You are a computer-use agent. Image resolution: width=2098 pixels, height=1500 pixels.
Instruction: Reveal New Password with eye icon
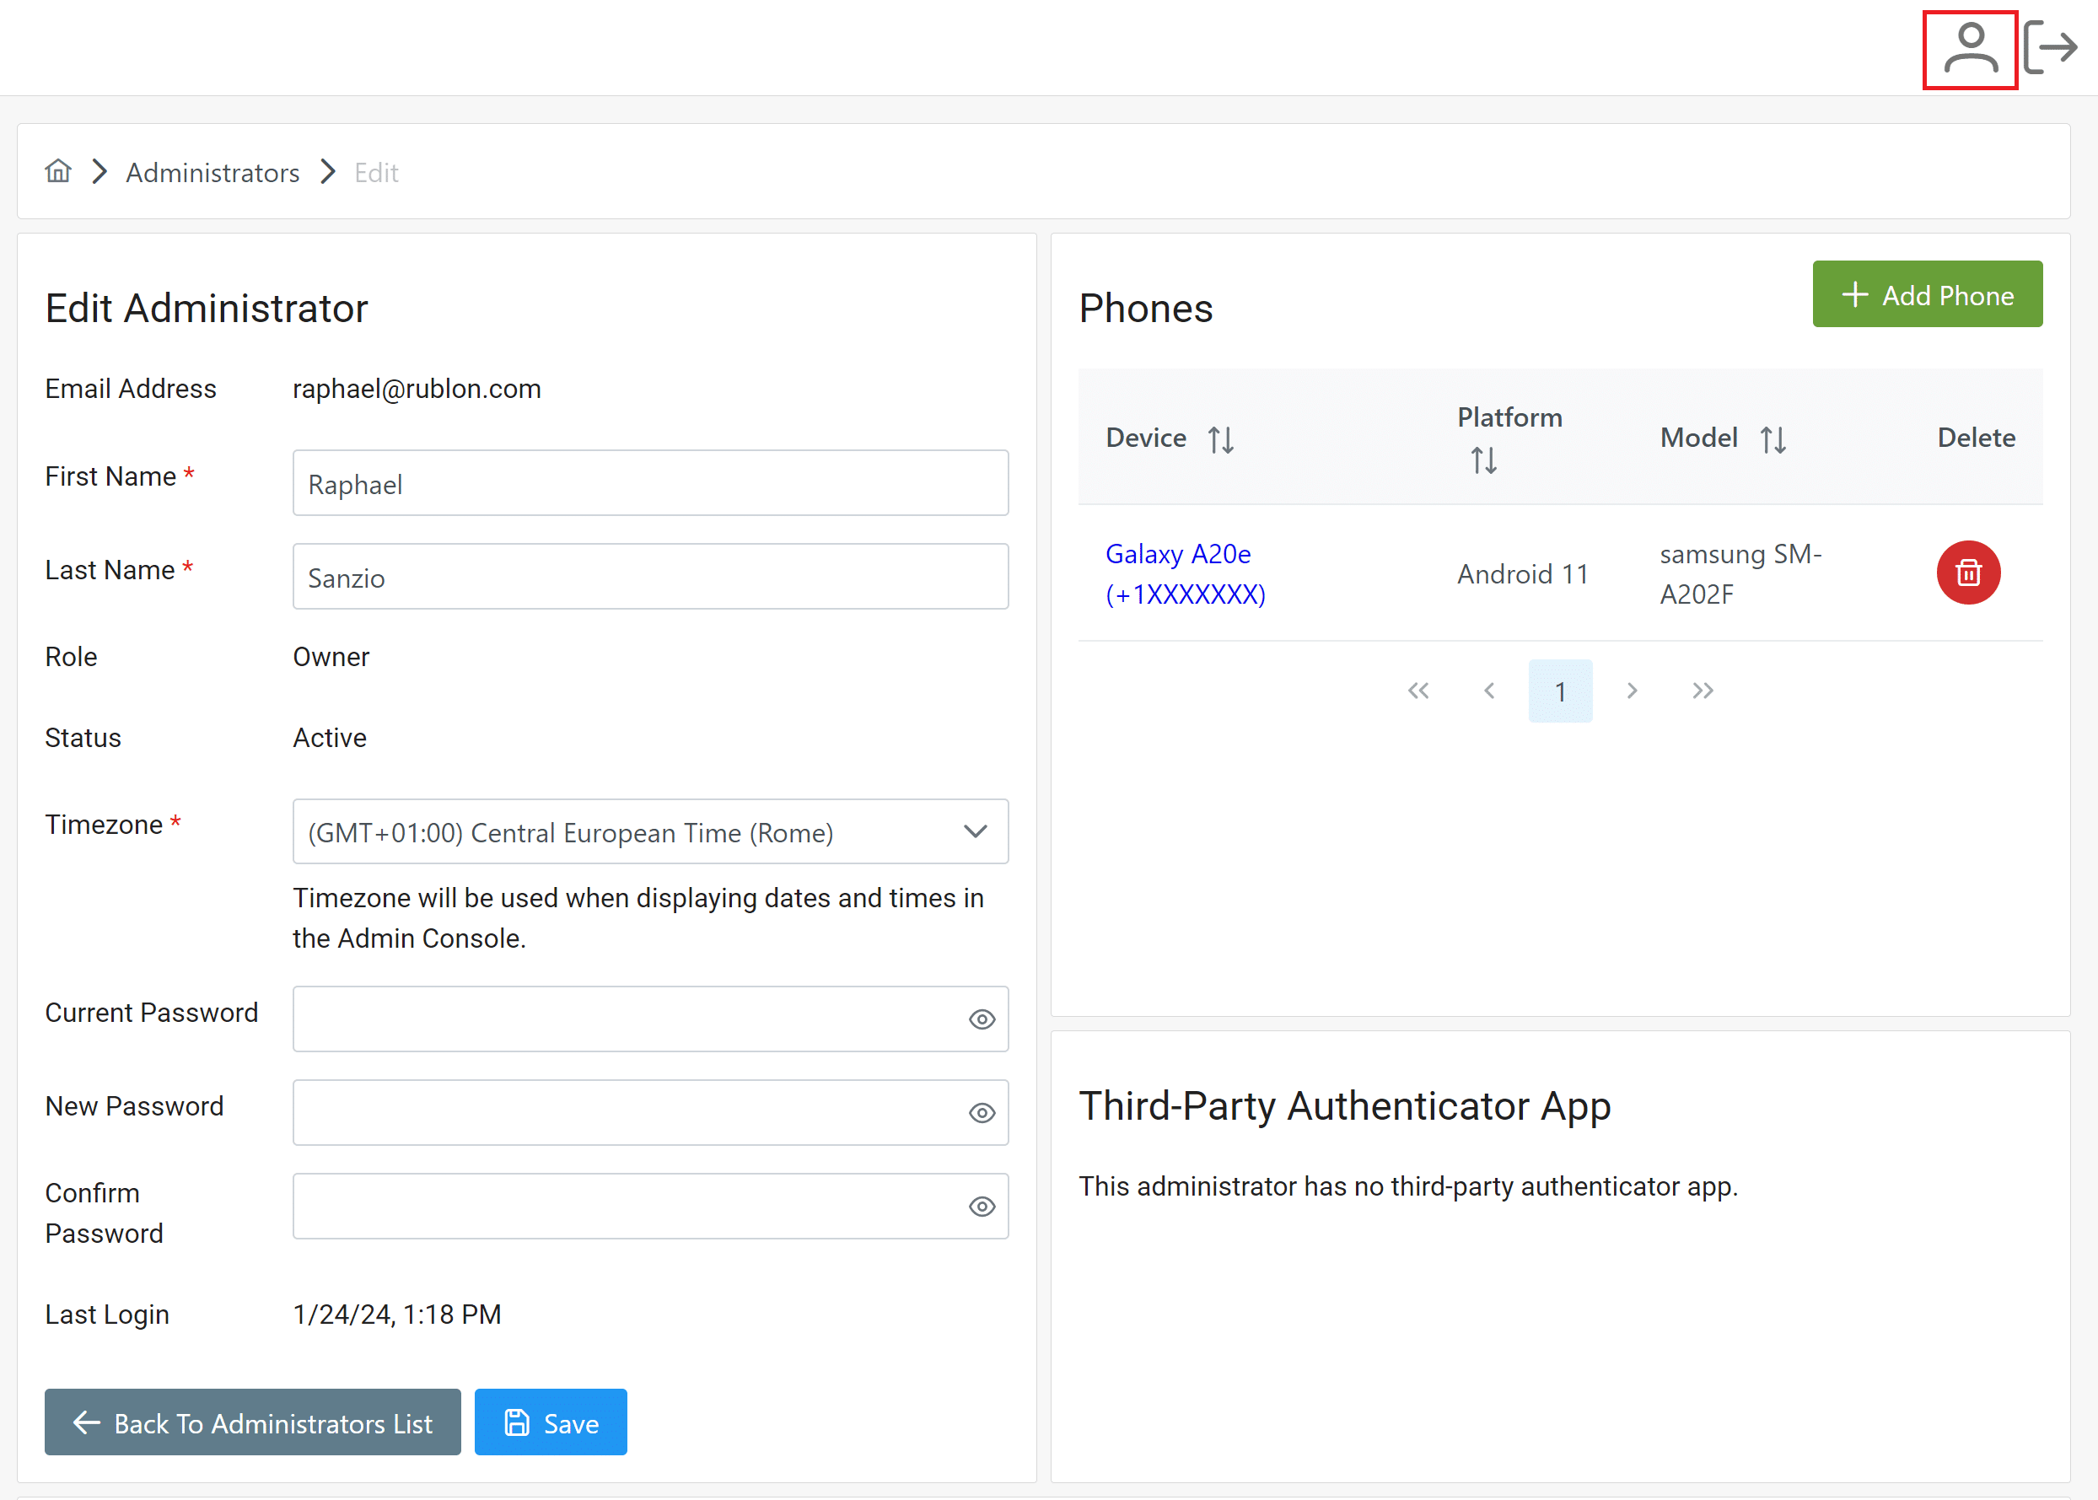tap(981, 1113)
